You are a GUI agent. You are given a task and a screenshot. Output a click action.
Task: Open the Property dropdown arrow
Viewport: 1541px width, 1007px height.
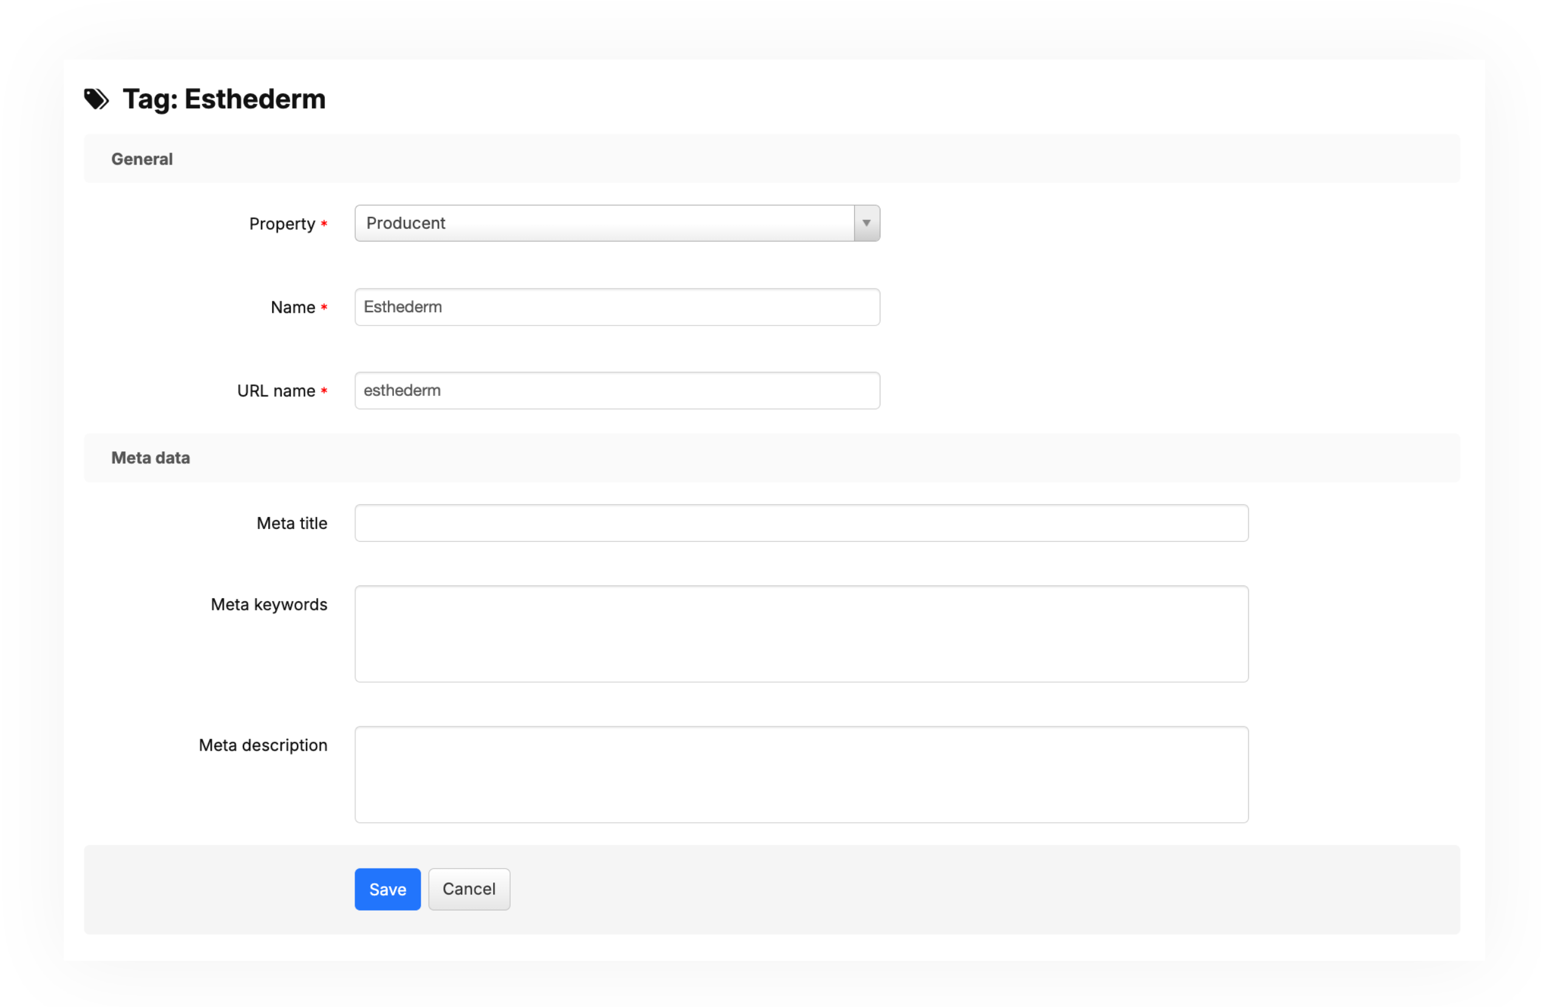pos(866,224)
